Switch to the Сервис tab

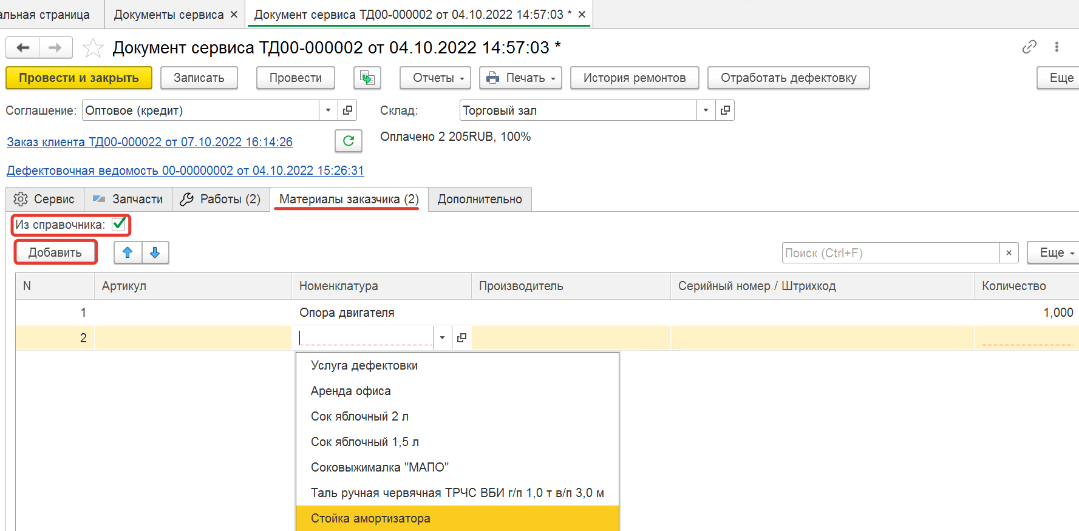(x=45, y=199)
